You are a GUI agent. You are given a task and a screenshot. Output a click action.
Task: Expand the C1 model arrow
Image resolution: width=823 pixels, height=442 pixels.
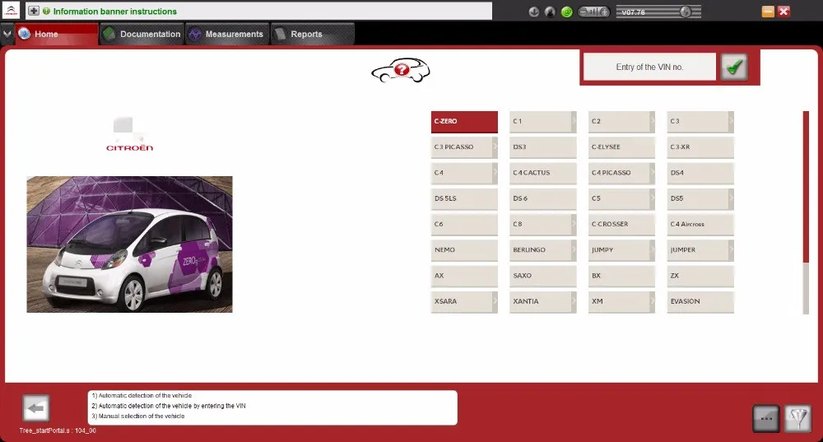[x=574, y=121]
